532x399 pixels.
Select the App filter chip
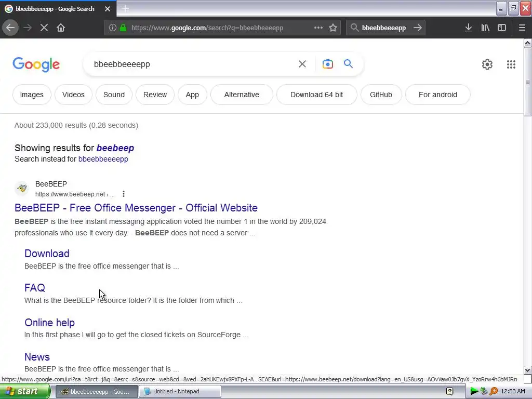pos(192,95)
